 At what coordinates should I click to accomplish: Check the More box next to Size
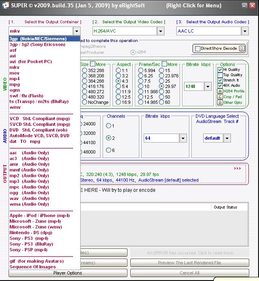pyautogui.click(x=93, y=64)
